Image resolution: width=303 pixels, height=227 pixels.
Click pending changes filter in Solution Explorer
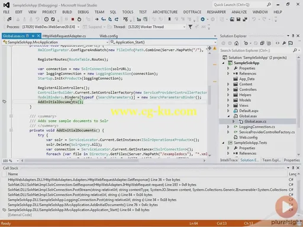click(246, 43)
